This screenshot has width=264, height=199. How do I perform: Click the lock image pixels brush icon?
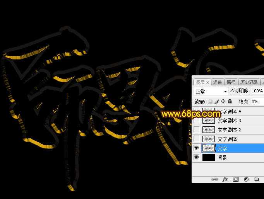217,101
